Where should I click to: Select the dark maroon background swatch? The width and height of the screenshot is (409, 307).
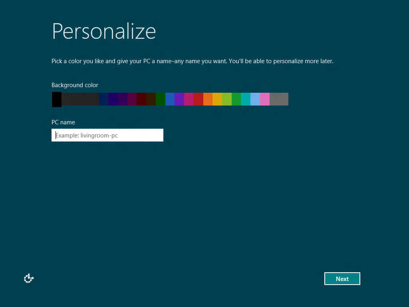click(141, 99)
